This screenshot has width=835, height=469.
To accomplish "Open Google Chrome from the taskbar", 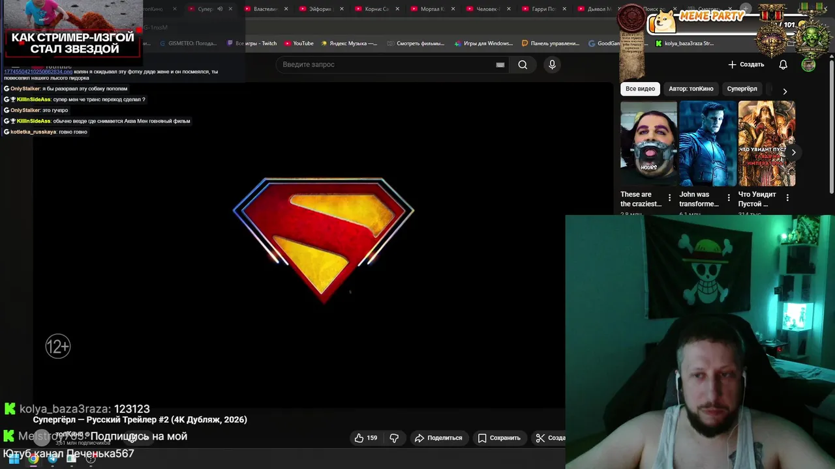I will [x=33, y=459].
